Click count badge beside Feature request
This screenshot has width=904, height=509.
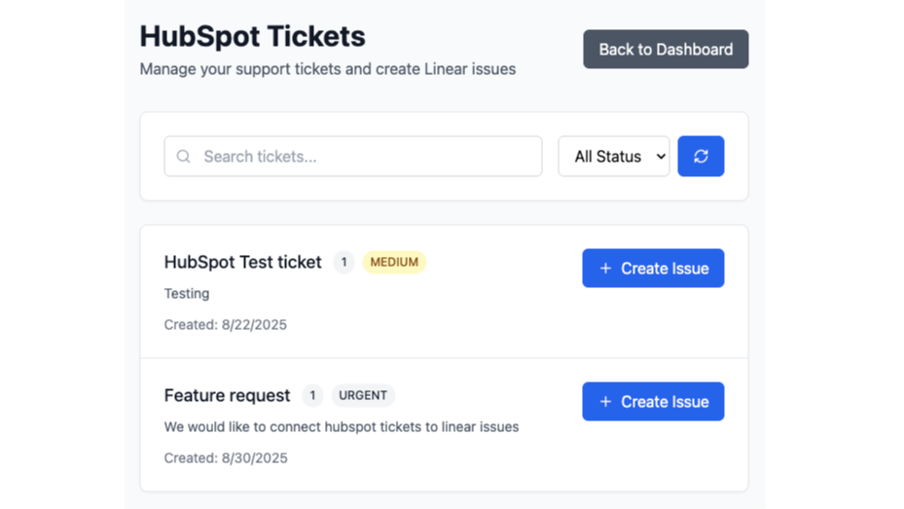point(312,395)
